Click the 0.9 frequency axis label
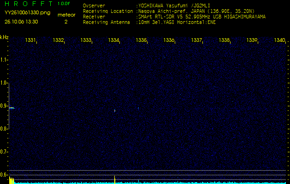 pos(4,106)
